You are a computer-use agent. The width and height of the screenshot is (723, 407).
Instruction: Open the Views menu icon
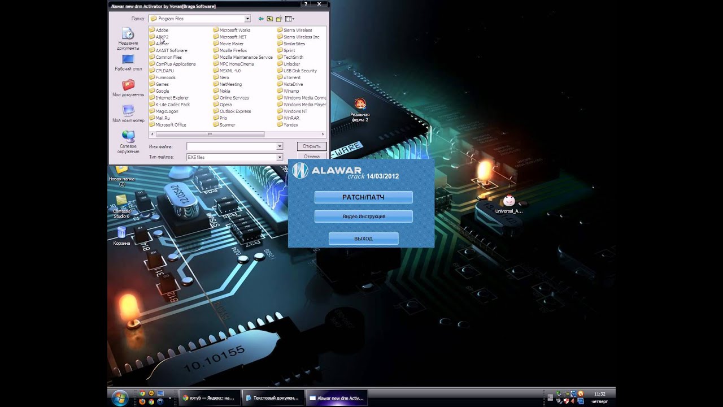tap(290, 19)
